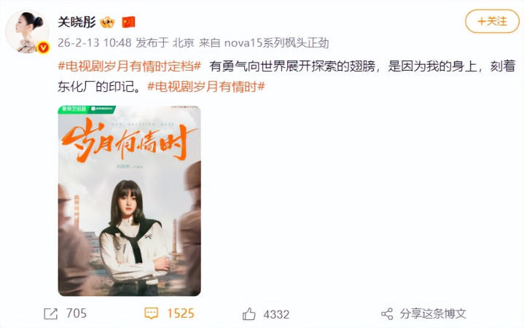This screenshot has width=524, height=328.
Task: Click the orange verified V badge
Action: point(43,48)
